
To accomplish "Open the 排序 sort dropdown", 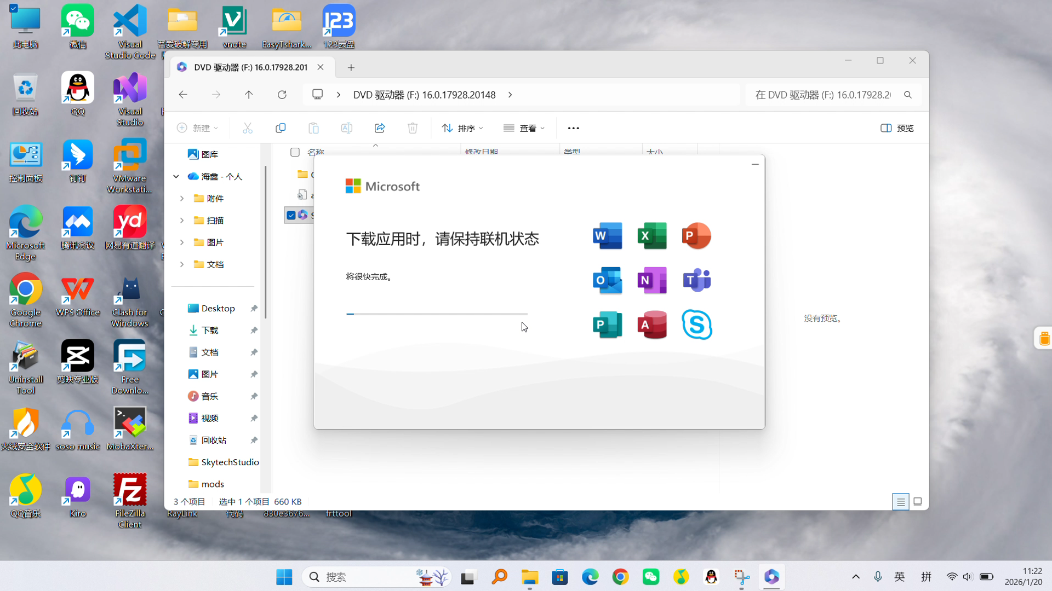I will [x=462, y=128].
